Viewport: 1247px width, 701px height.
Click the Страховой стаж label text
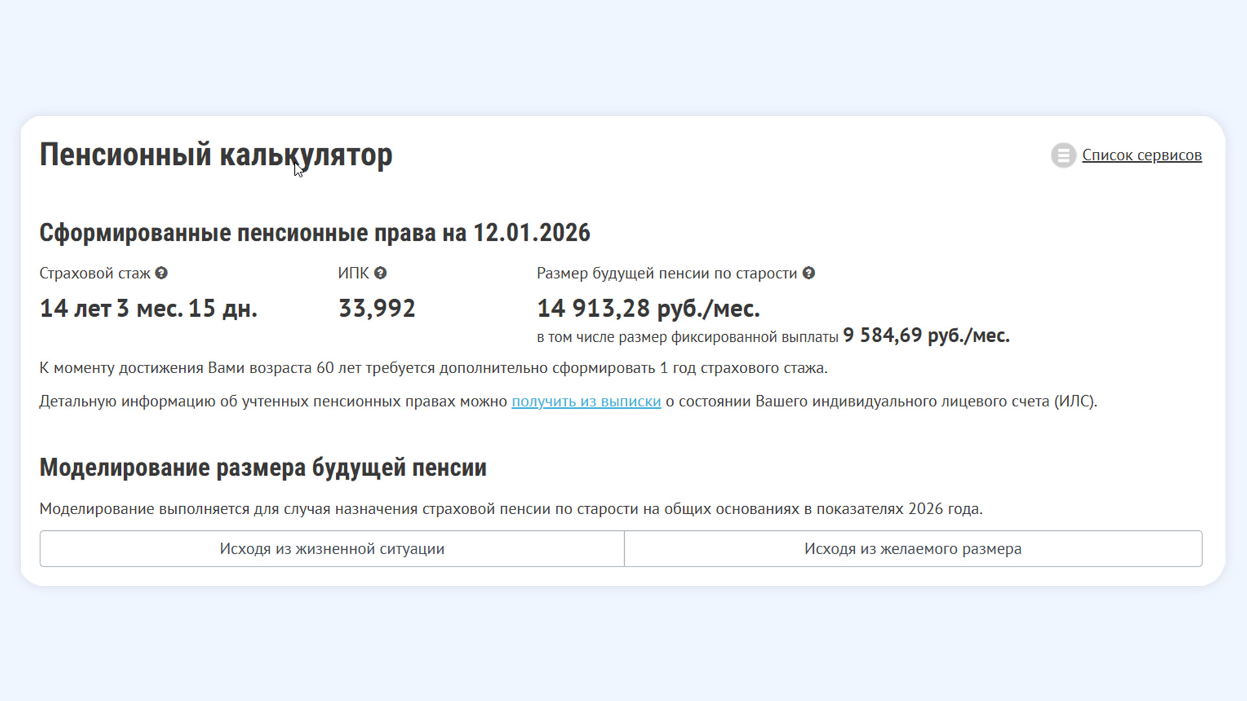click(x=95, y=273)
